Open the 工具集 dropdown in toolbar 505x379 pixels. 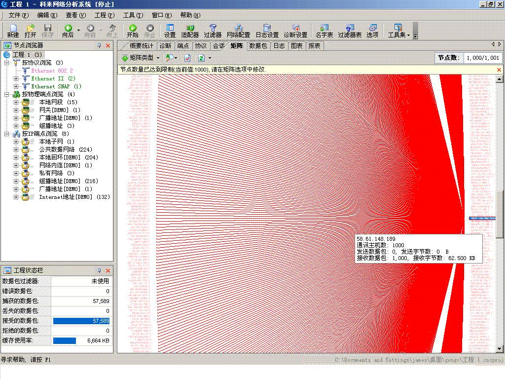[x=399, y=31]
